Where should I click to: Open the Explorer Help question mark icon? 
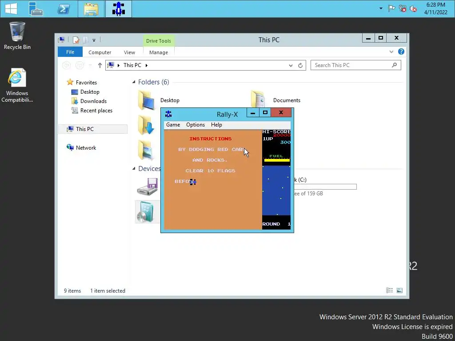[x=401, y=52]
